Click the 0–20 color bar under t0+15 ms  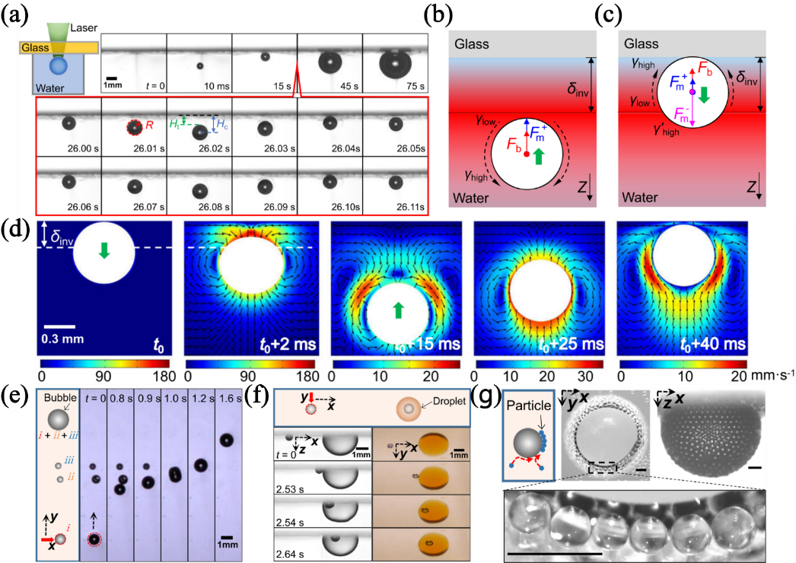pyautogui.click(x=396, y=364)
